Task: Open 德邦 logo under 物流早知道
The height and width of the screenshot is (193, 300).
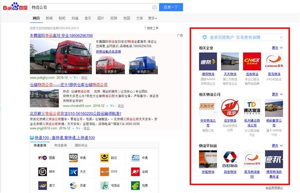Action: click(274, 159)
